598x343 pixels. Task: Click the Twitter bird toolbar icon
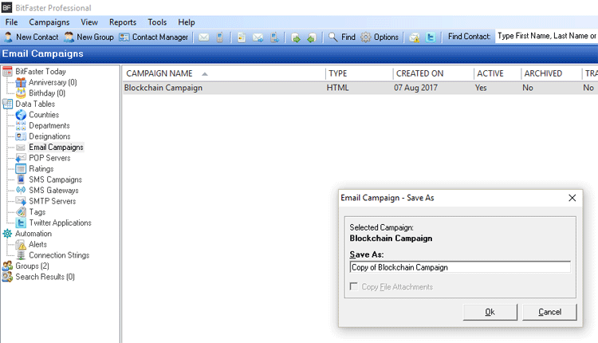pos(431,37)
